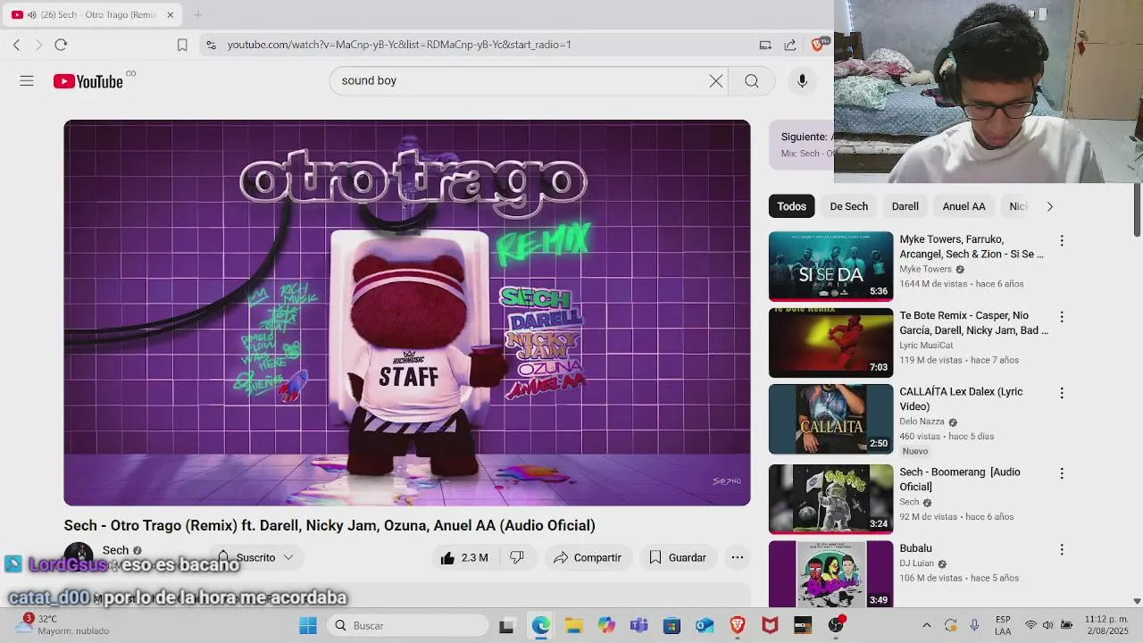Open the Copilot taskbar icon

coord(606,625)
